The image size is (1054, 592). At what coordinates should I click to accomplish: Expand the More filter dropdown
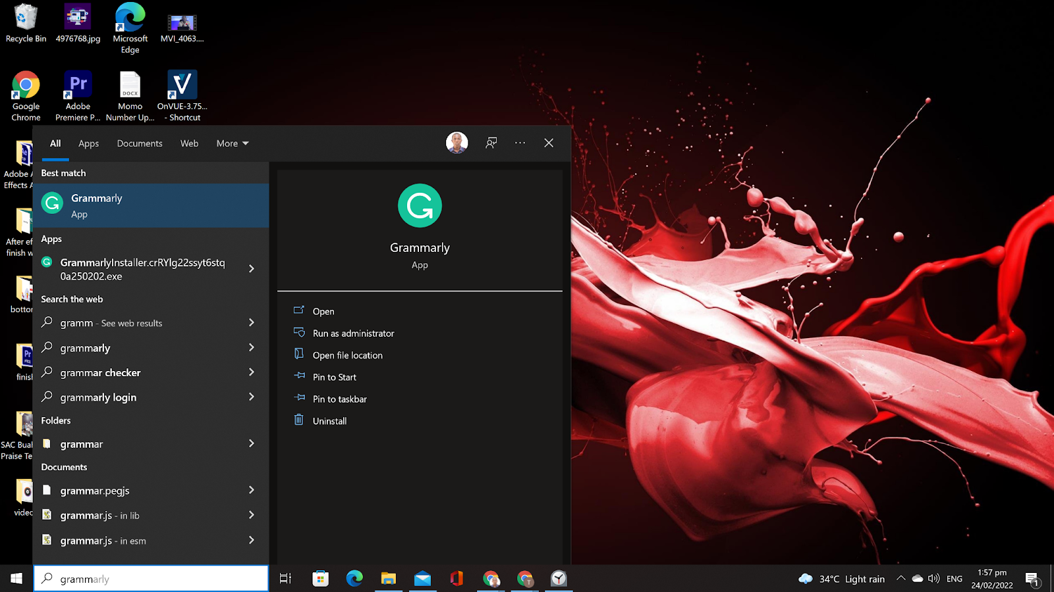(233, 143)
